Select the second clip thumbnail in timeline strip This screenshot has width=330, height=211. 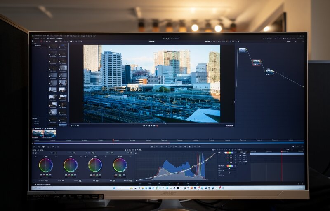click(49, 133)
